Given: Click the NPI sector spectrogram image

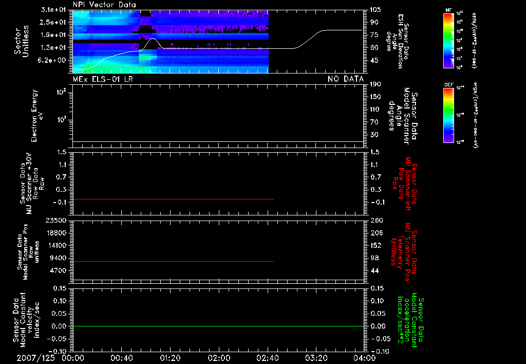Looking at the screenshot, I should tap(171, 41).
